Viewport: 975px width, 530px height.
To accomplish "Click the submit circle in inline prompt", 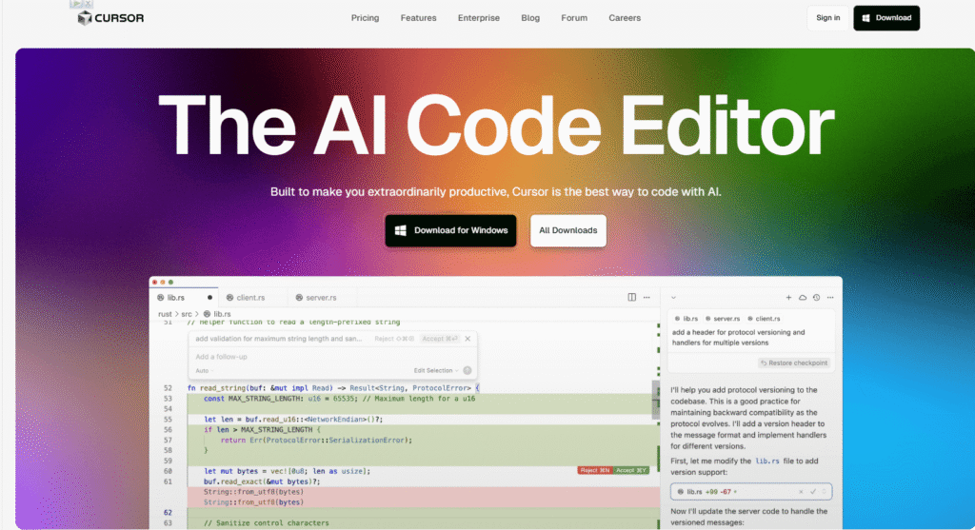I will pos(468,370).
